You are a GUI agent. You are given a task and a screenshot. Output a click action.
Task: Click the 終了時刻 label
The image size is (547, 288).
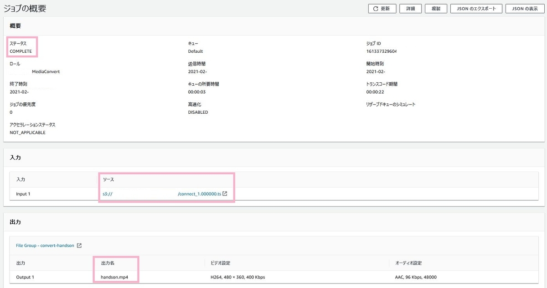[18, 84]
